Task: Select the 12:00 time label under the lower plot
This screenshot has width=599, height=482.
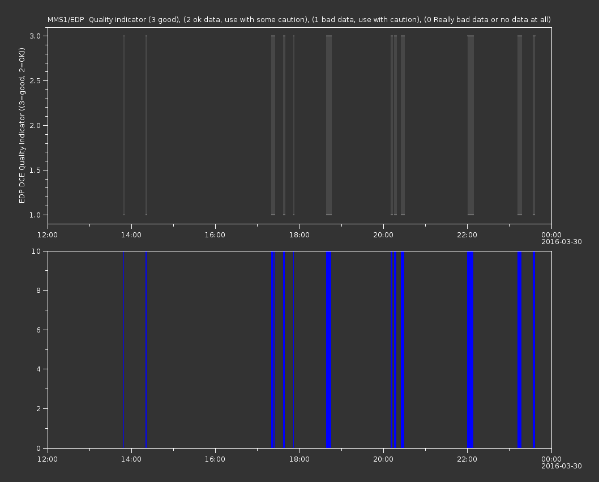Action: point(48,459)
